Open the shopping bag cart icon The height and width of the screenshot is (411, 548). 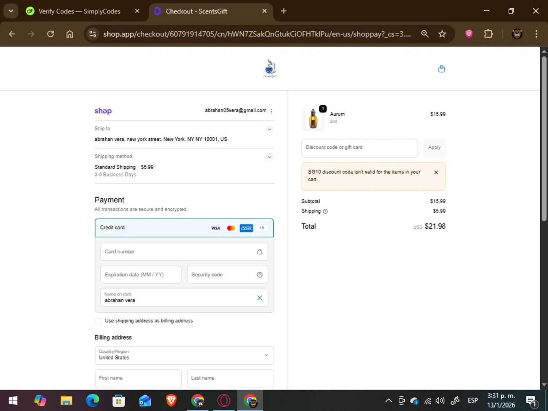441,69
